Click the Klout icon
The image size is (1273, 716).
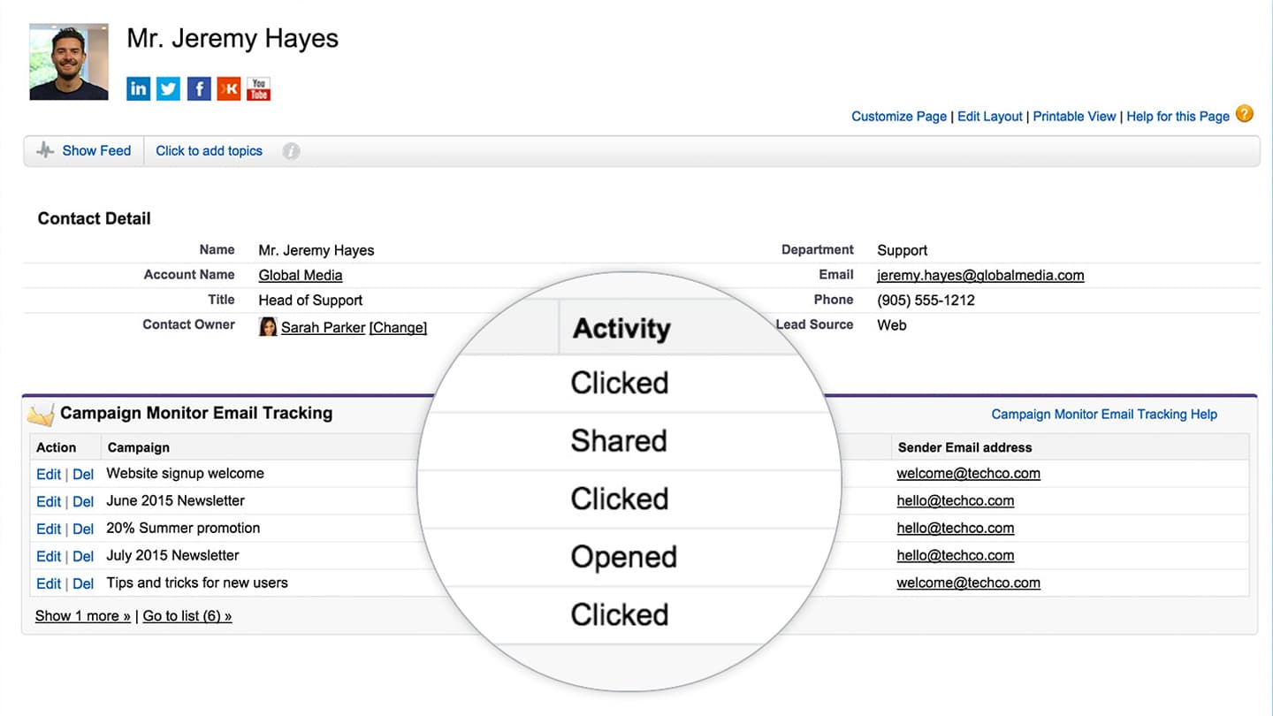click(x=229, y=88)
